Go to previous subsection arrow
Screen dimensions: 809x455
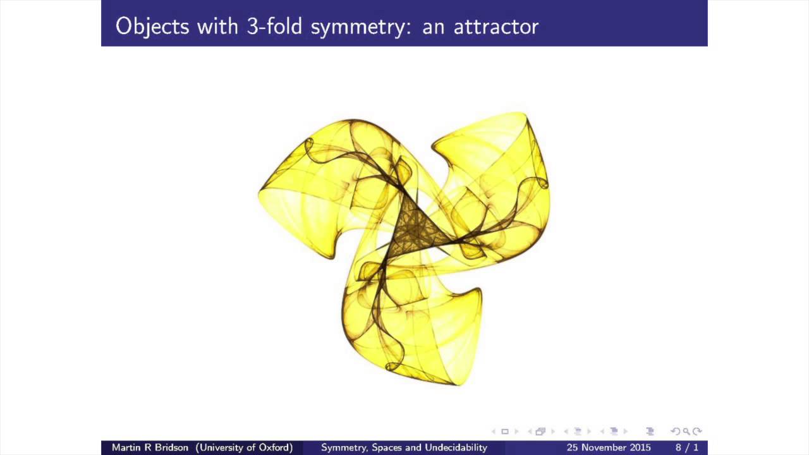pos(566,432)
